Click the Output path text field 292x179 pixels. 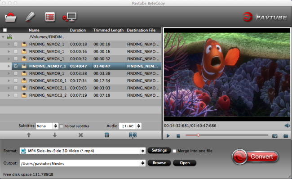tap(80, 163)
